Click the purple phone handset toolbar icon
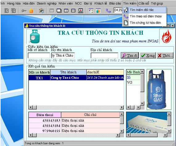The width and height of the screenshot is (176, 146). coord(108,11)
